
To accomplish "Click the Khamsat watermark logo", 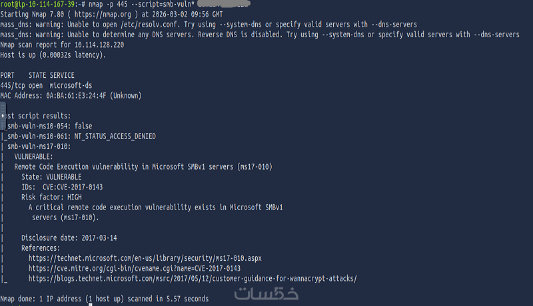I will [x=266, y=294].
